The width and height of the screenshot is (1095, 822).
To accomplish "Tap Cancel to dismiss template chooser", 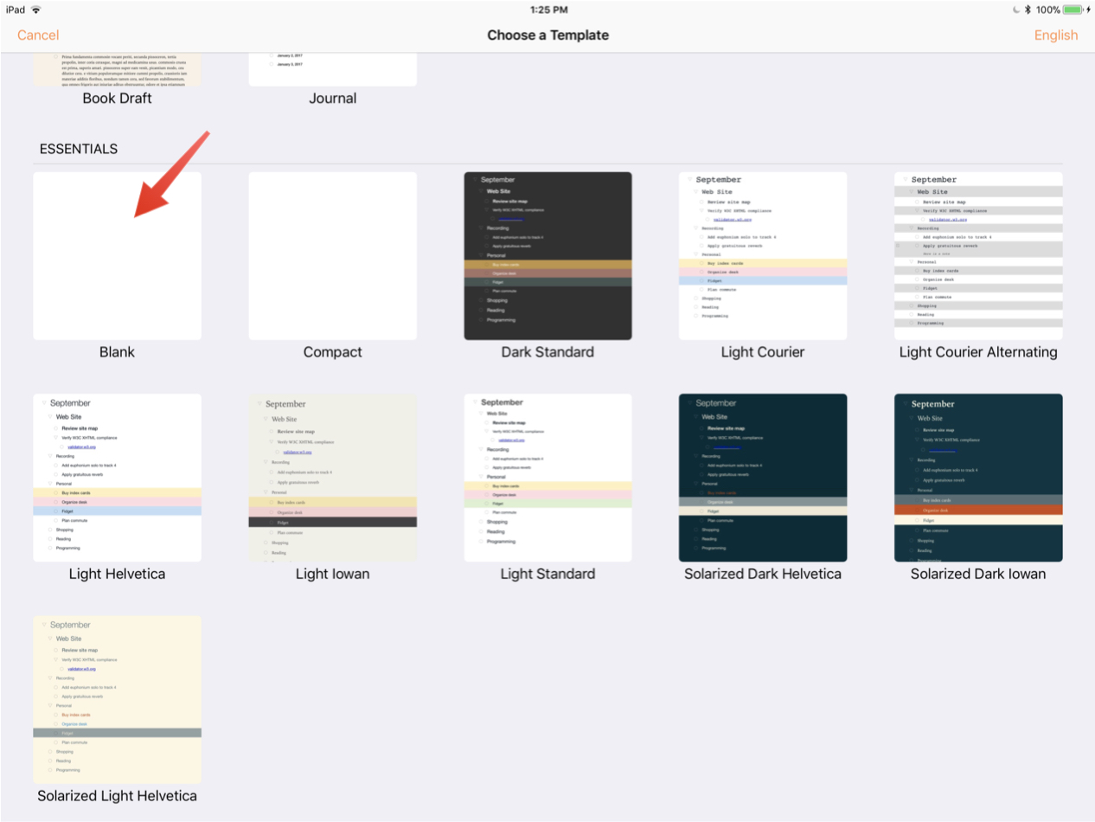I will point(38,35).
